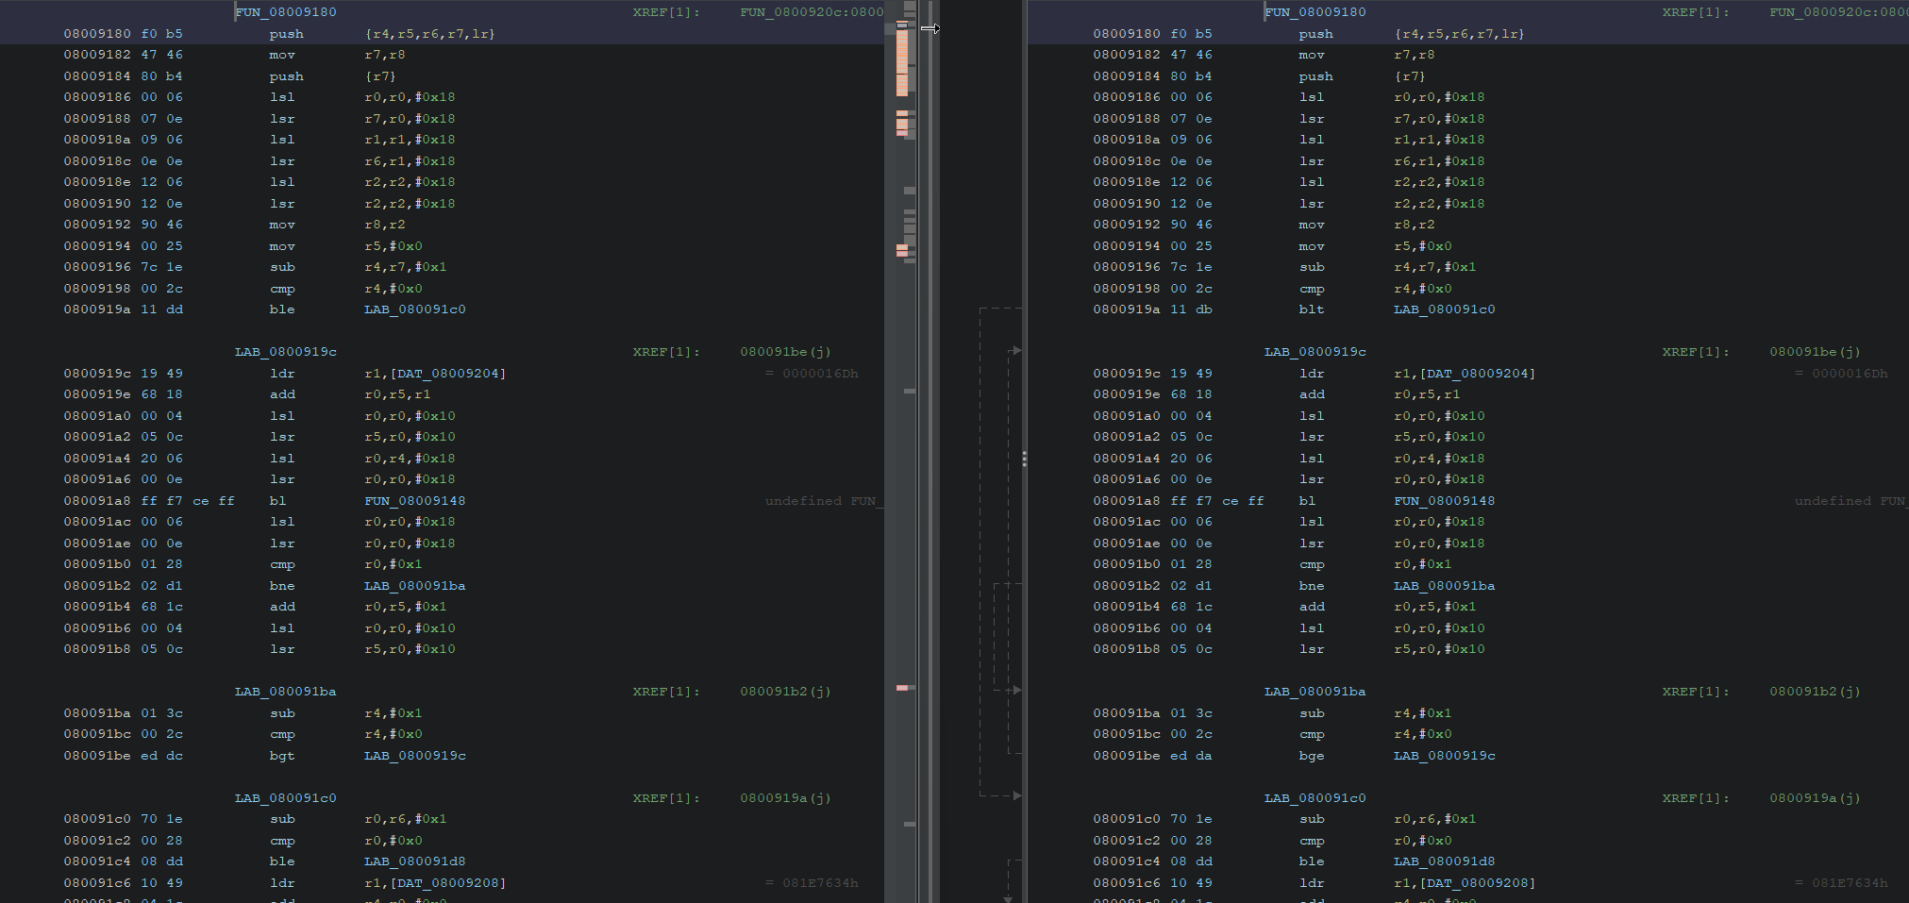Follow XREF 080091be(j) in left listing
The image size is (1909, 903).
[785, 352]
